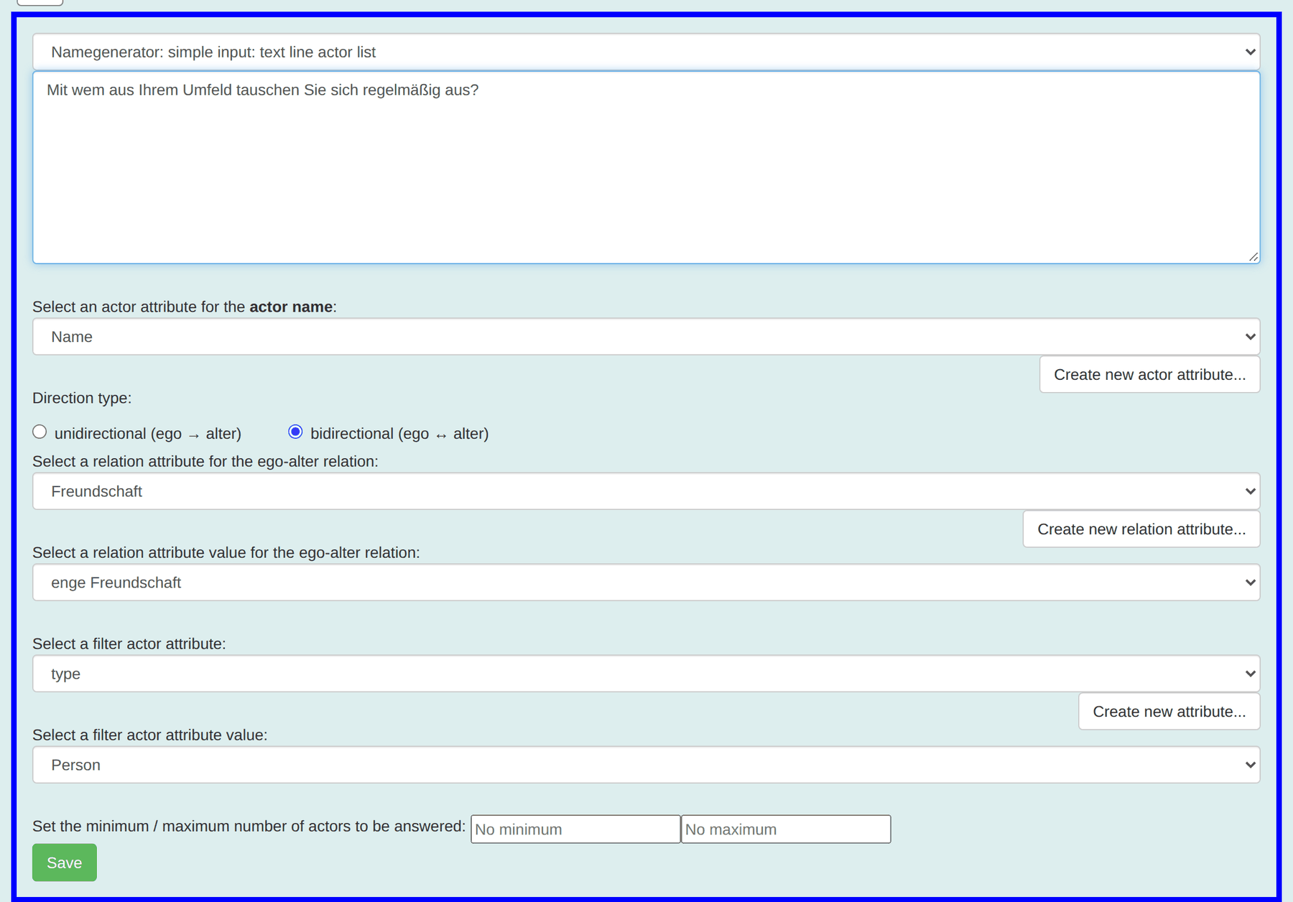Click into the question text area
The height and width of the screenshot is (902, 1293).
(646, 167)
